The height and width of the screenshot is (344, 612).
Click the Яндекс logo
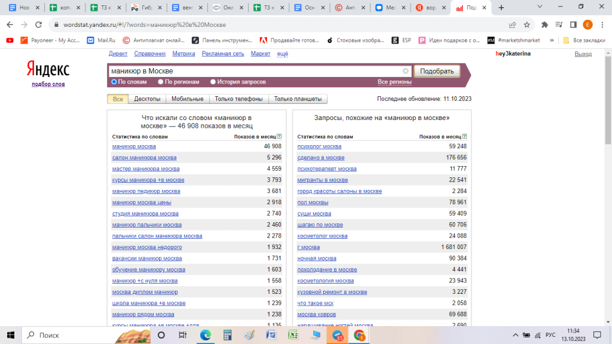48,69
